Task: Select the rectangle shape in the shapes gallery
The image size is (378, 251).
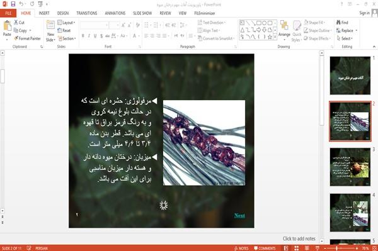Action: point(259,23)
